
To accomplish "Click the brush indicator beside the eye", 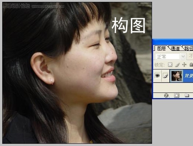I will [x=166, y=75].
